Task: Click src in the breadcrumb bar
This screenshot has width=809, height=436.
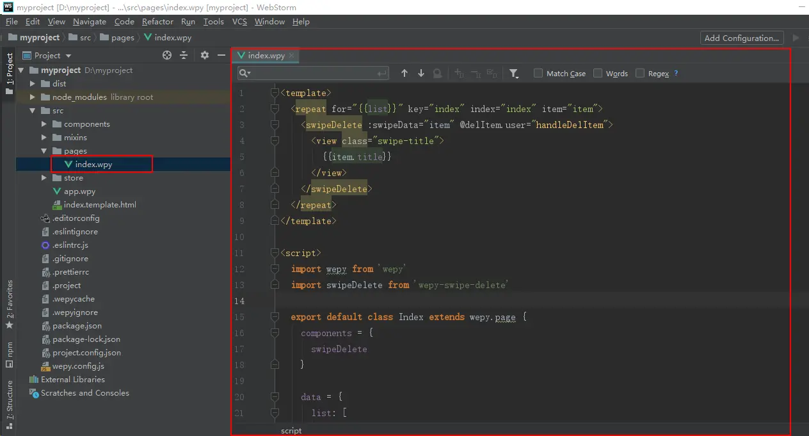Action: pos(80,37)
